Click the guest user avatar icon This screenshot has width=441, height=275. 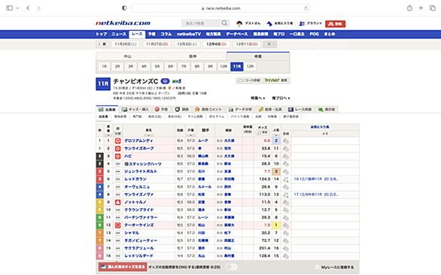[x=239, y=23]
